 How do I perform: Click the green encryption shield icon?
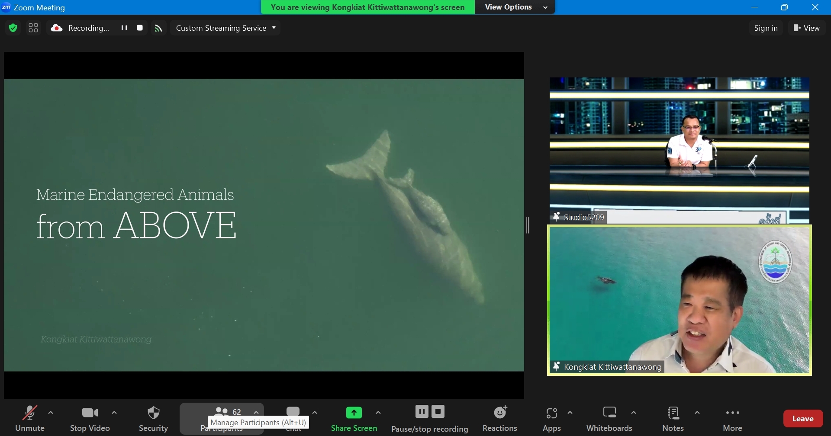[13, 28]
